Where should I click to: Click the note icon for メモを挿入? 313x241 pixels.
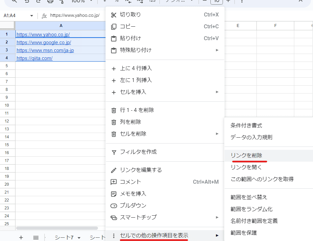pos(113,194)
